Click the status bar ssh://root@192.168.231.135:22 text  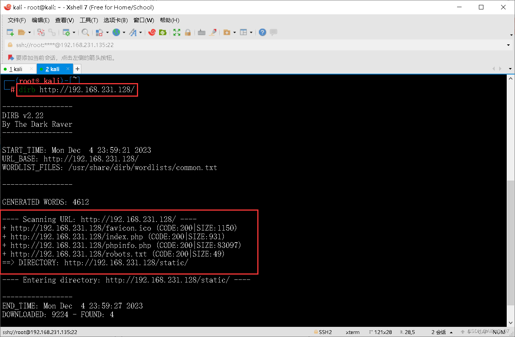[x=39, y=332]
